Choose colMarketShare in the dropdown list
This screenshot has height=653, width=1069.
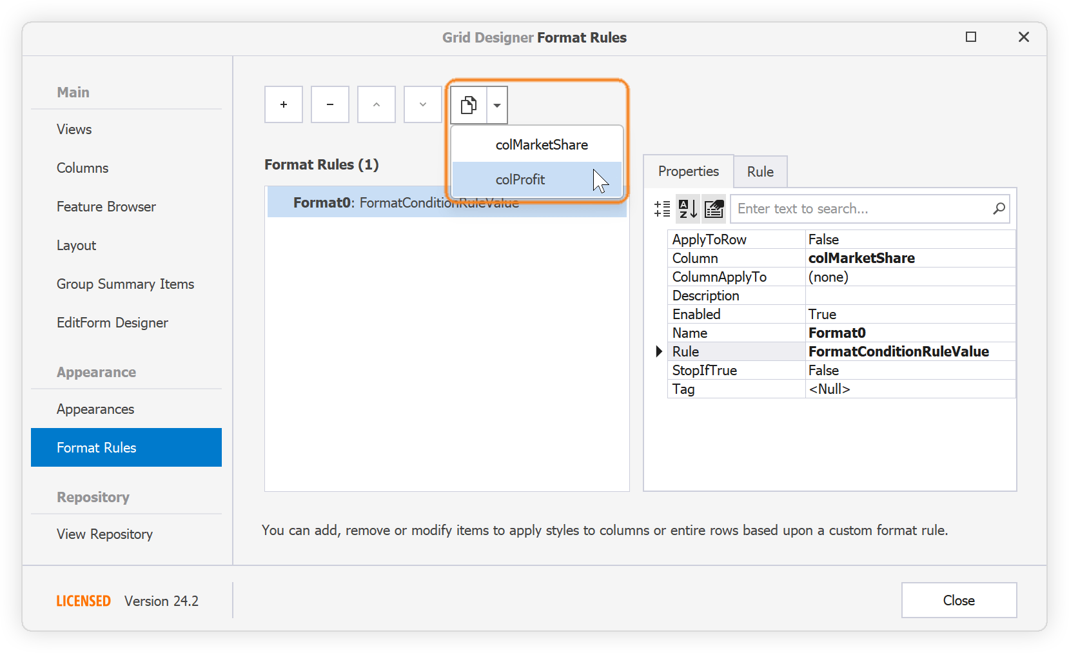pos(540,144)
